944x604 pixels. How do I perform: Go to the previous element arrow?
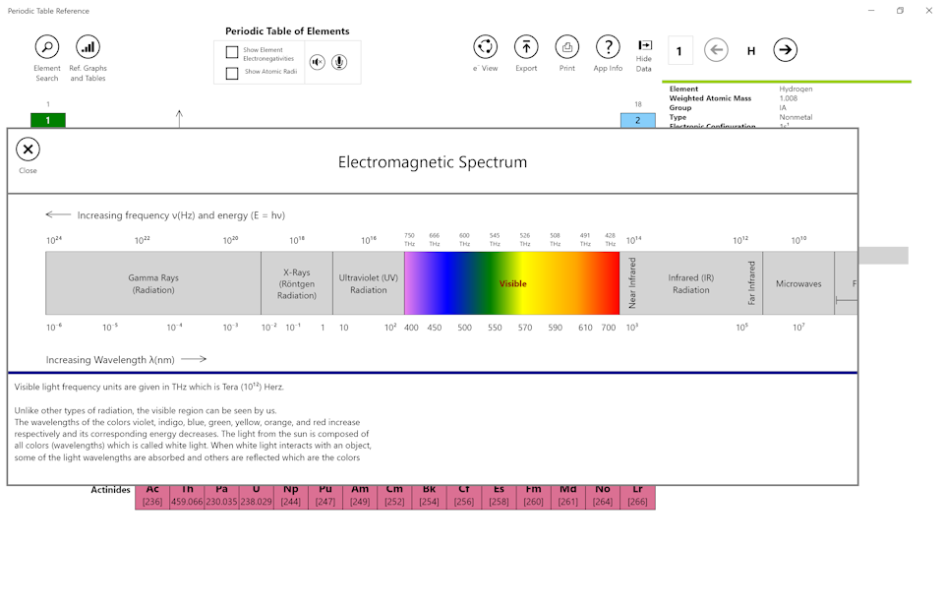point(716,50)
